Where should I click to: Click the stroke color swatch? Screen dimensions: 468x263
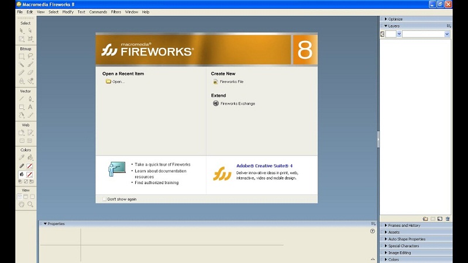(29, 166)
